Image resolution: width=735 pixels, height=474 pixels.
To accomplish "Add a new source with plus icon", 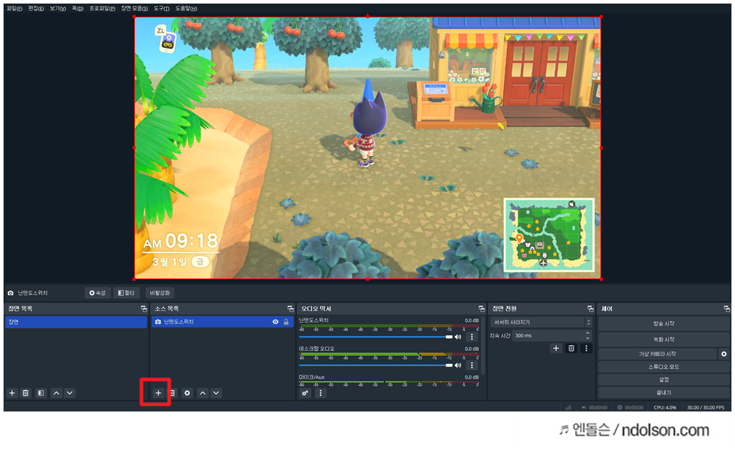I will [x=159, y=393].
